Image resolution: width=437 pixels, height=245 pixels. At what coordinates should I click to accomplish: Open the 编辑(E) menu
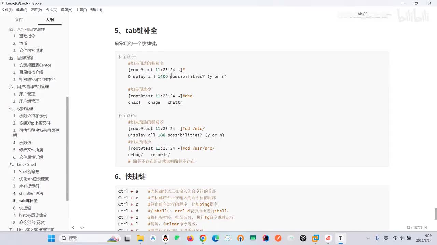point(22,10)
